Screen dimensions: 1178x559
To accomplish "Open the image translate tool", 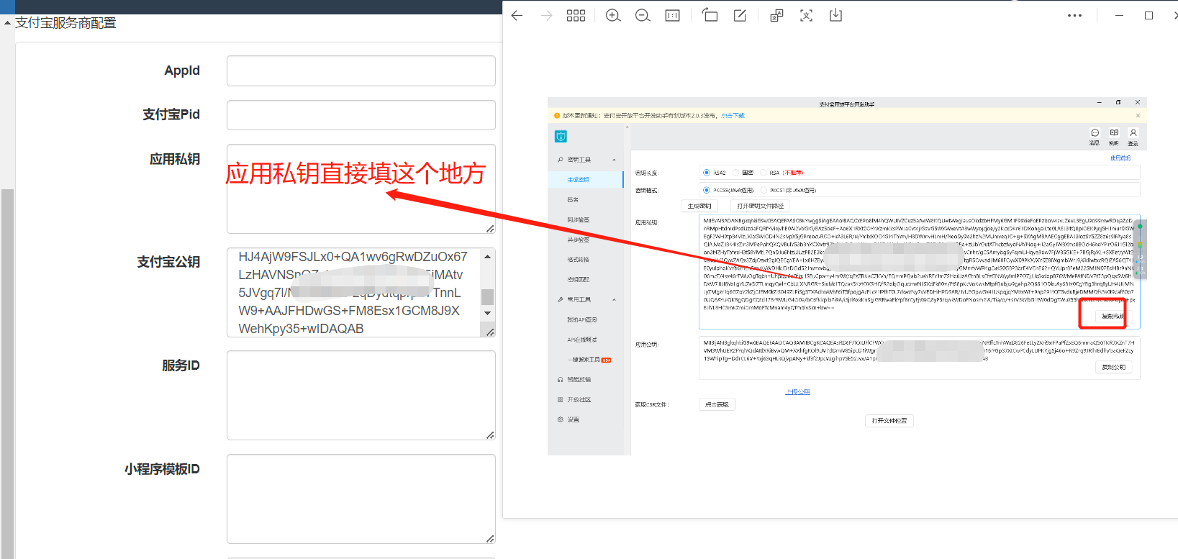I will (776, 16).
